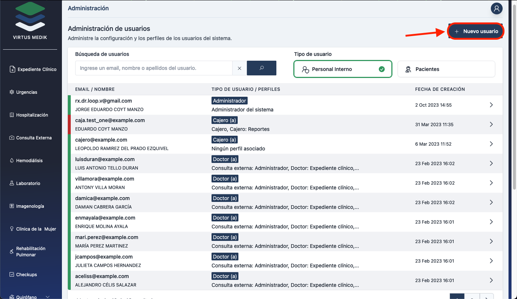The image size is (517, 299).
Task: Open the luisduran@example.com user row
Action: click(x=105, y=159)
